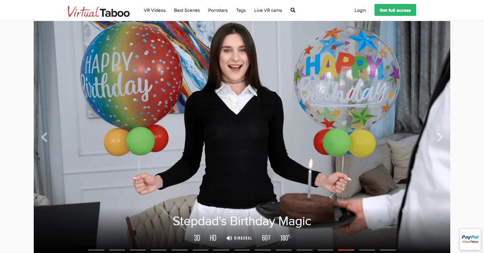484x253 pixels.
Task: Click the HD quality icon
Action: pos(213,238)
